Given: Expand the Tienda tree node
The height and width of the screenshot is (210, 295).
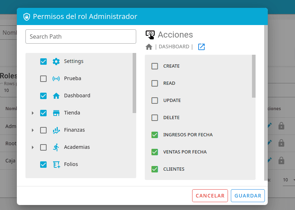Looking at the screenshot, I should 33,113.
